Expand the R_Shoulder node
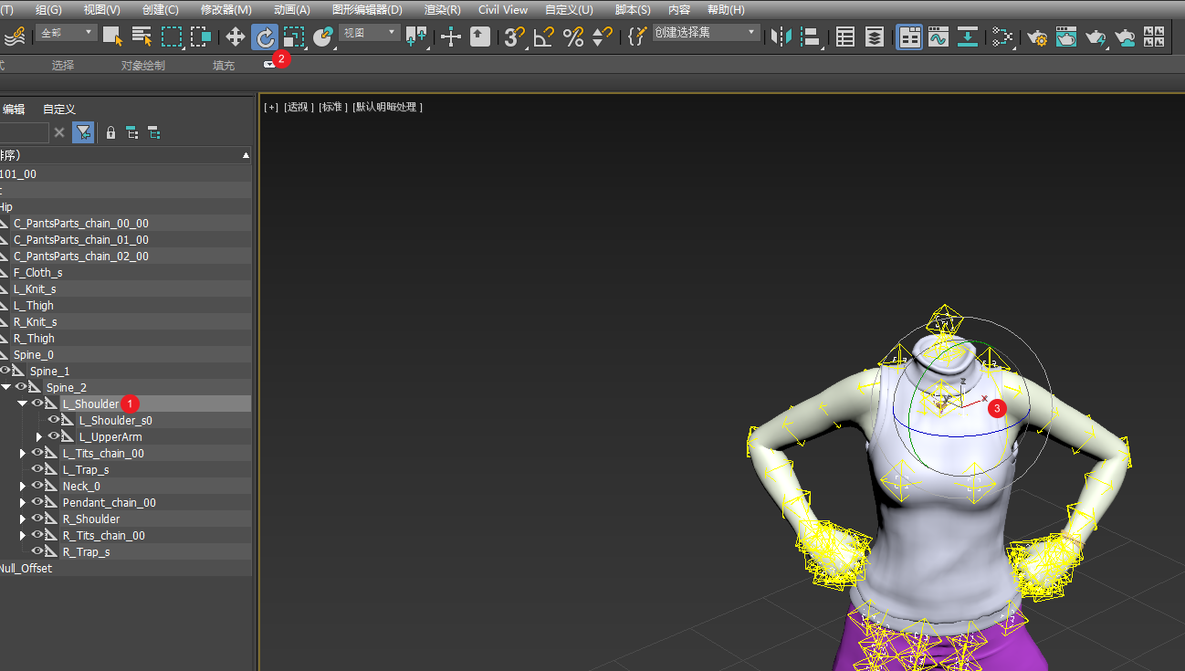This screenshot has height=671, width=1185. 23,519
